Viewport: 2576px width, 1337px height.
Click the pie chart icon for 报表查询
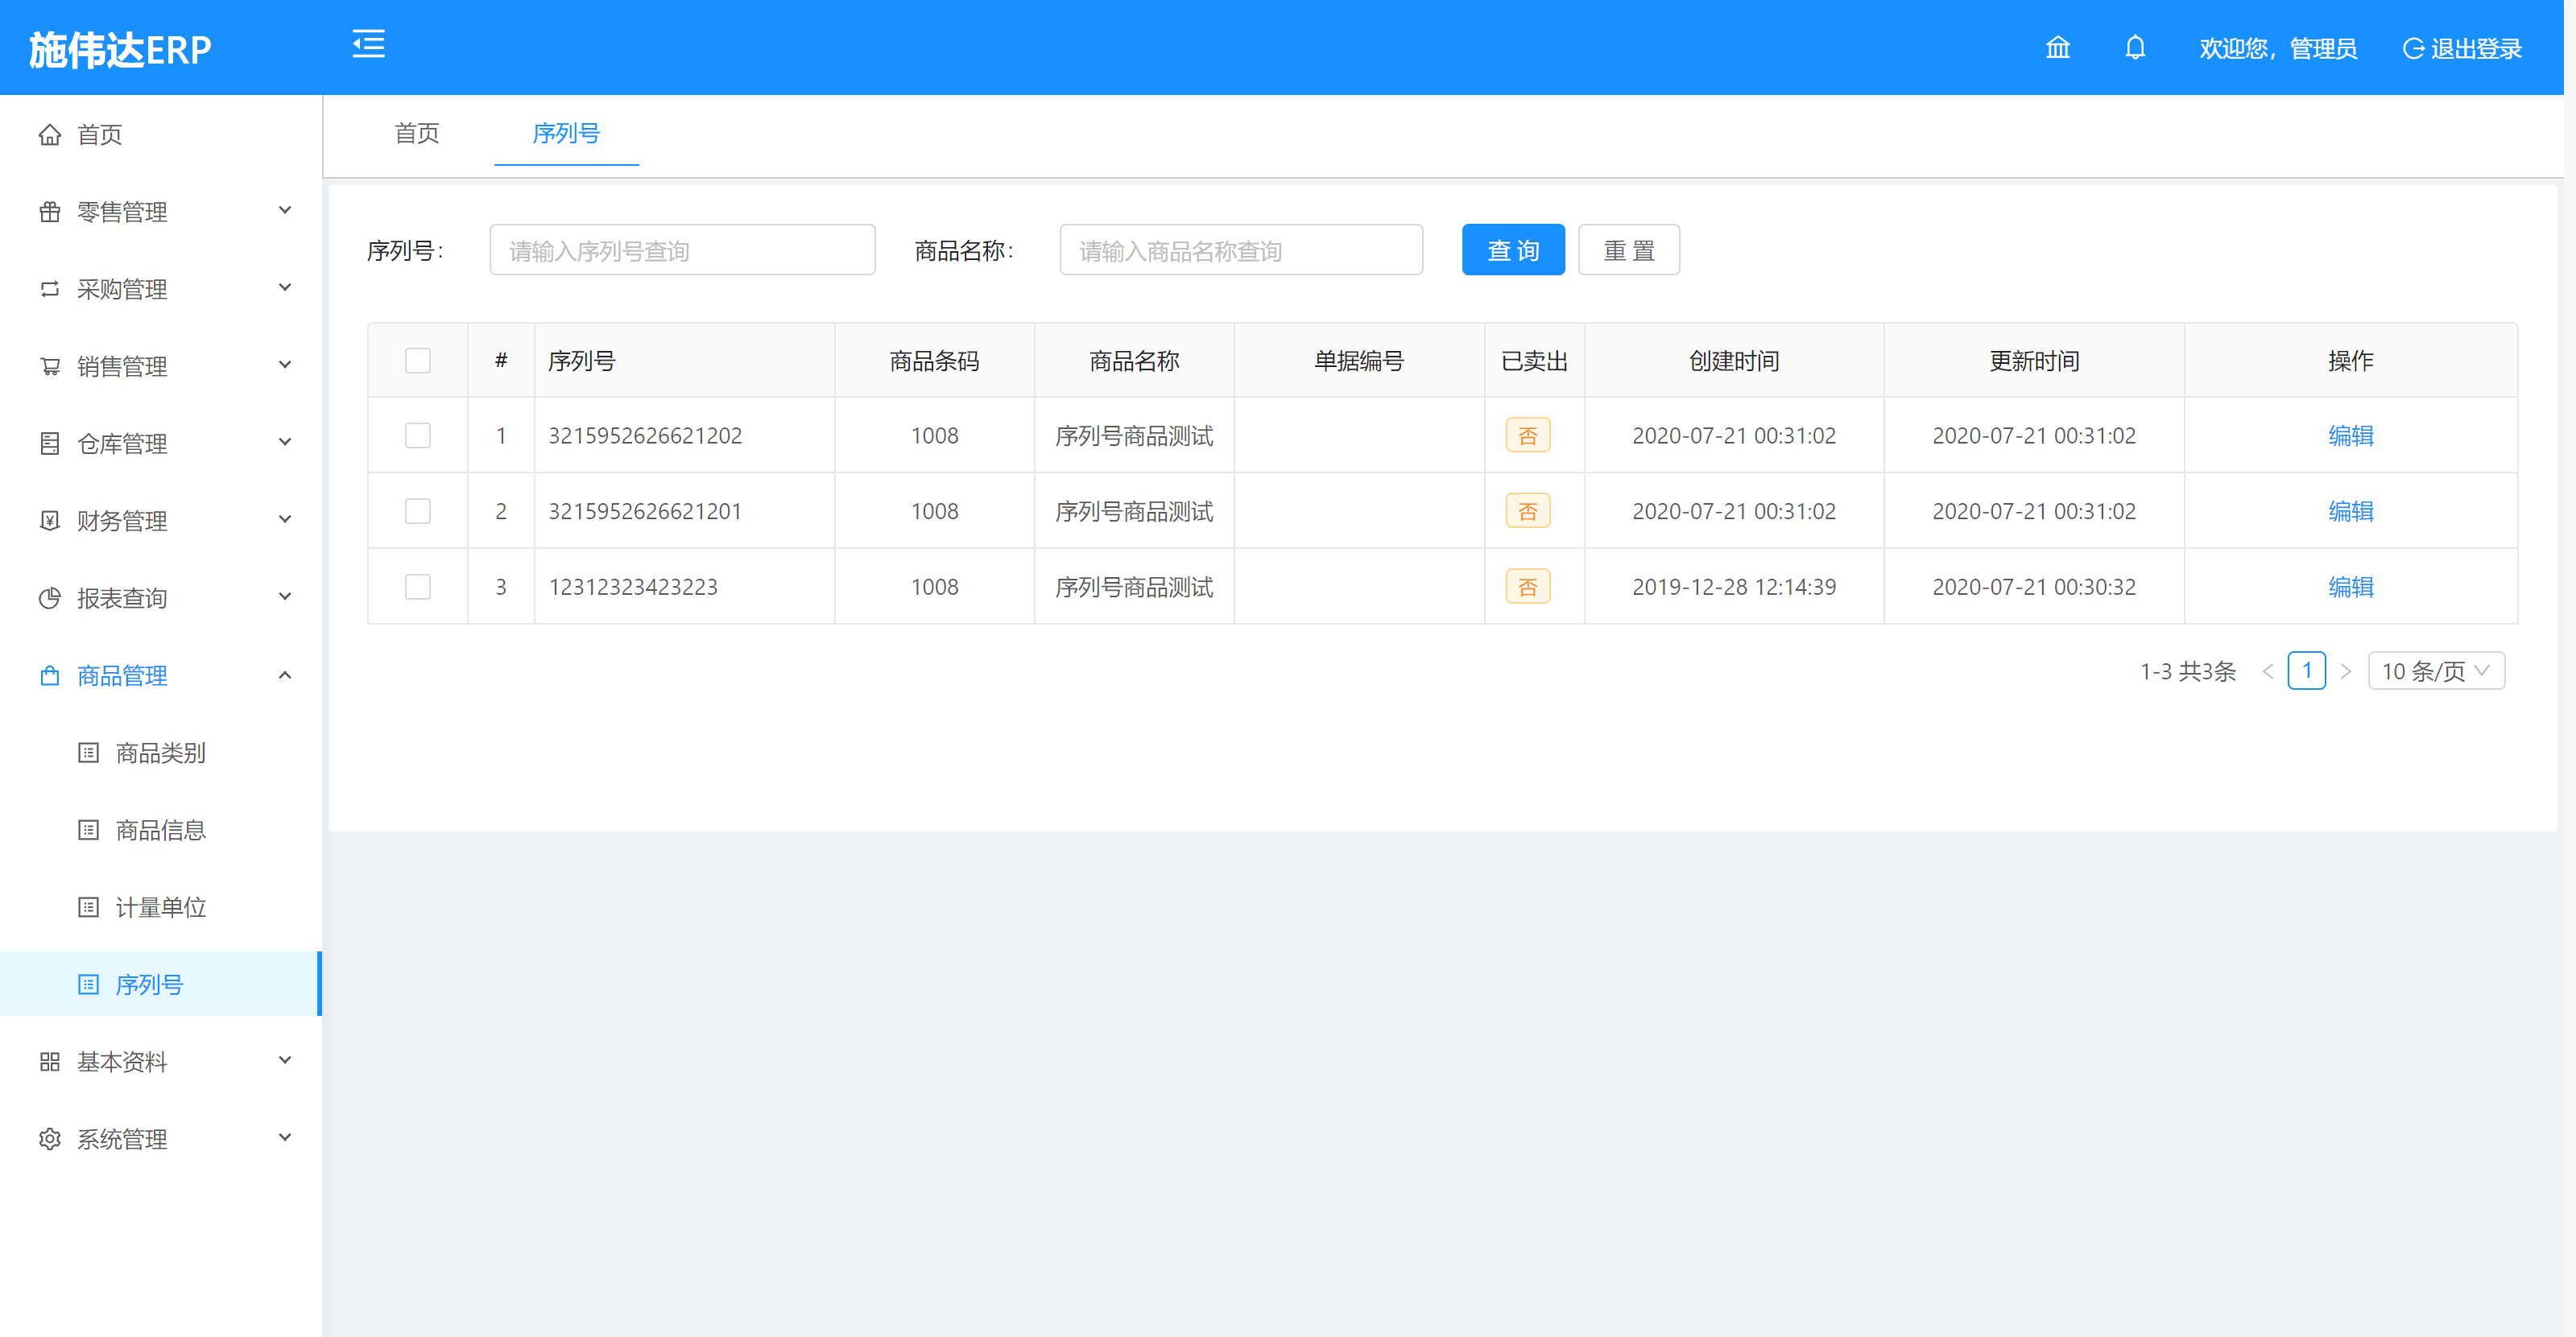coord(49,599)
